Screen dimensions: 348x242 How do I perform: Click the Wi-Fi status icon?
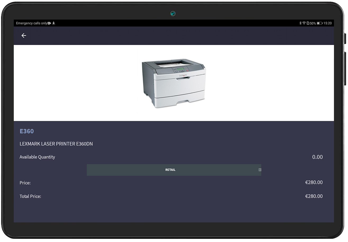tap(304, 23)
